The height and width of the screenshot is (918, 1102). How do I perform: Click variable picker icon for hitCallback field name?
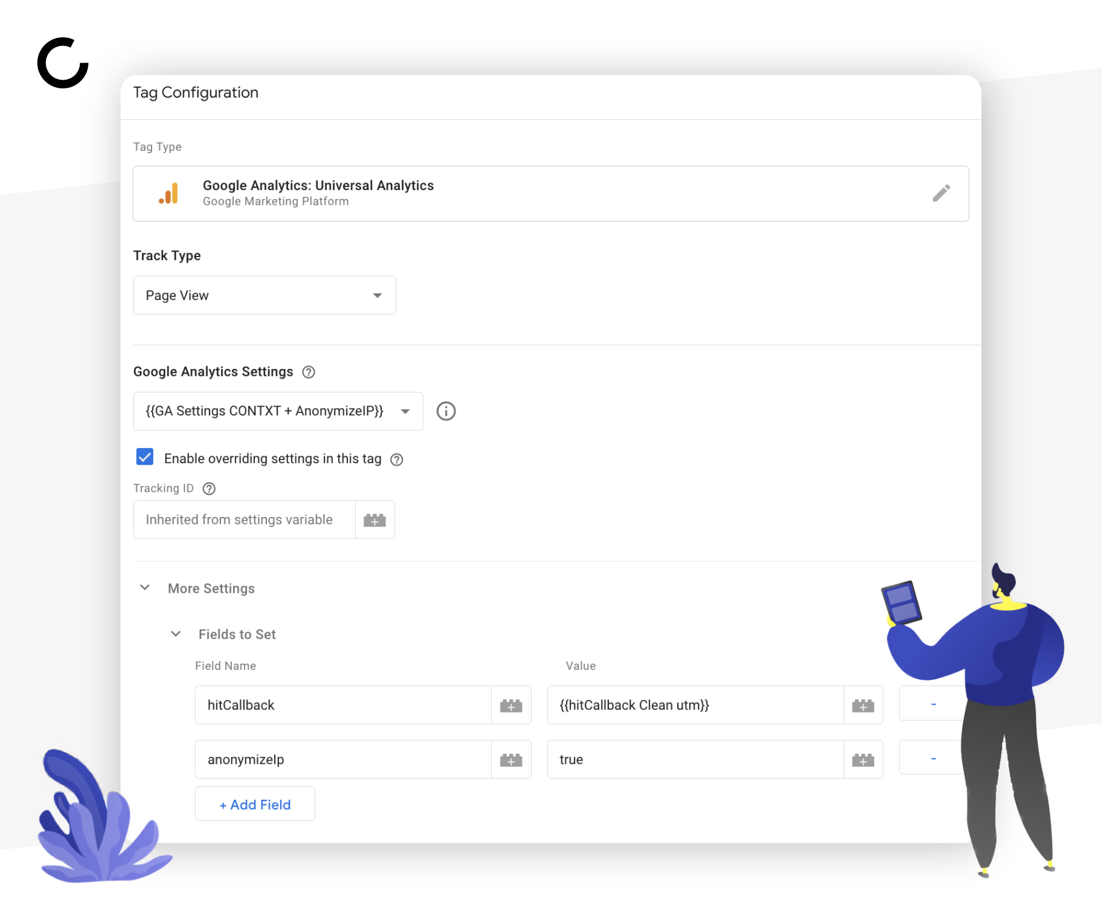pos(511,705)
